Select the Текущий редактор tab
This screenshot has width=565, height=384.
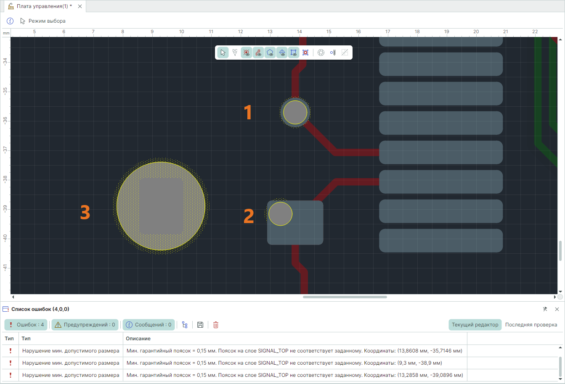click(475, 325)
